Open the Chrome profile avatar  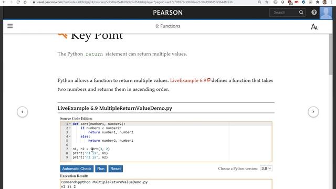click(324, 2)
